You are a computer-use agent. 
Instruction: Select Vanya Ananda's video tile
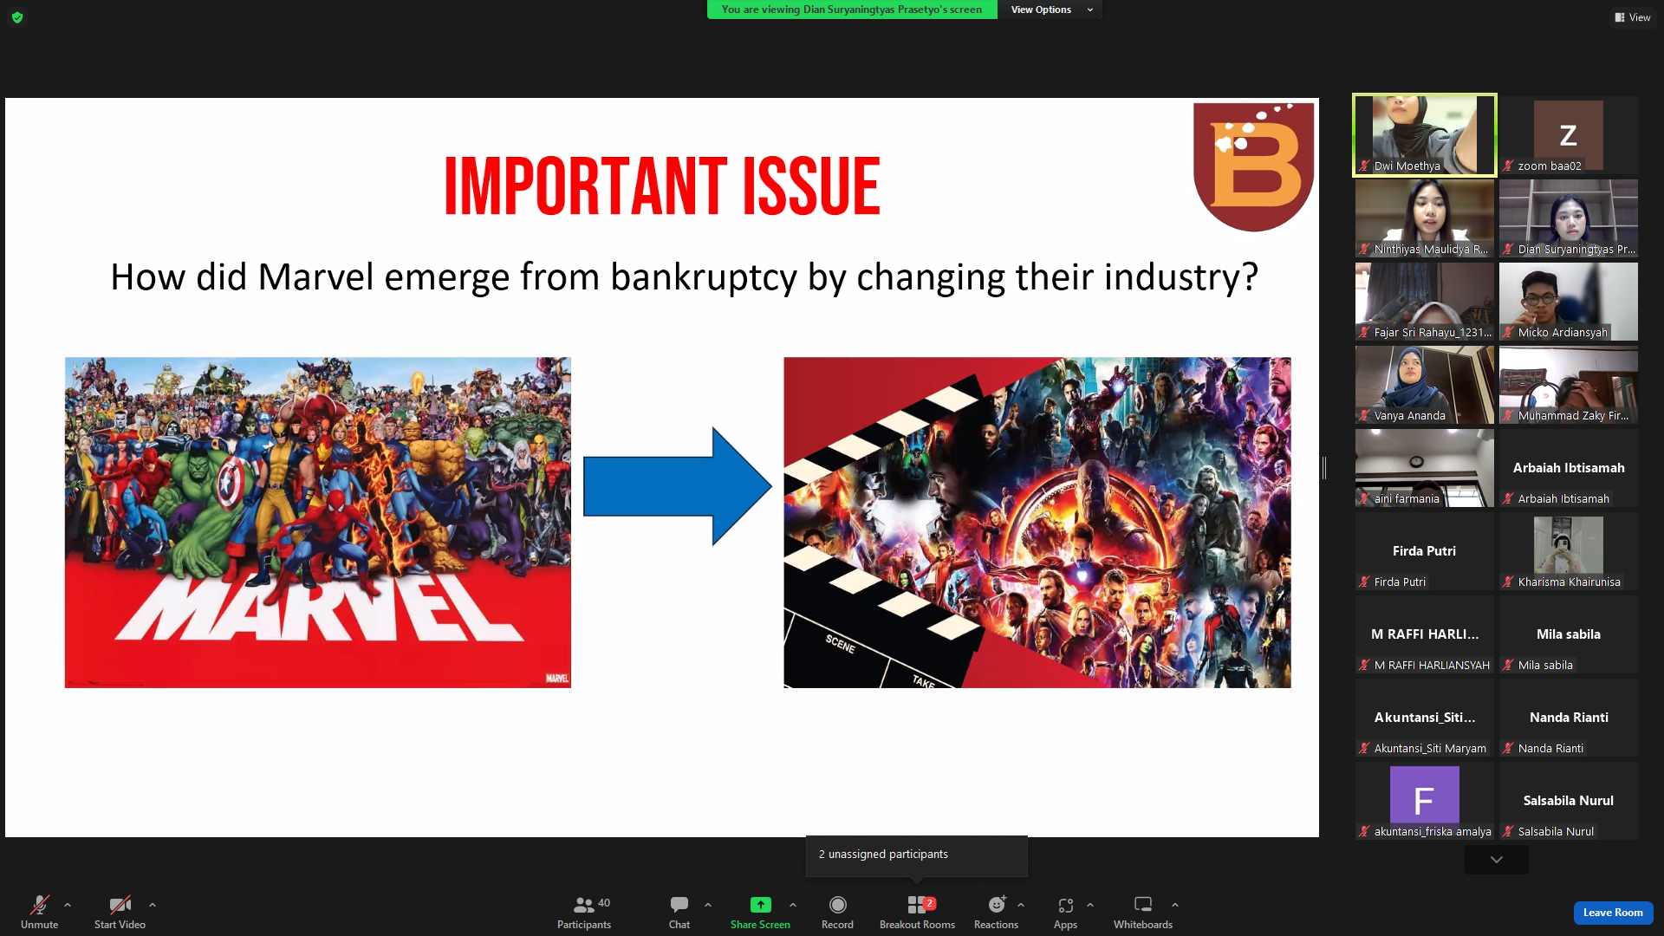[x=1425, y=385]
